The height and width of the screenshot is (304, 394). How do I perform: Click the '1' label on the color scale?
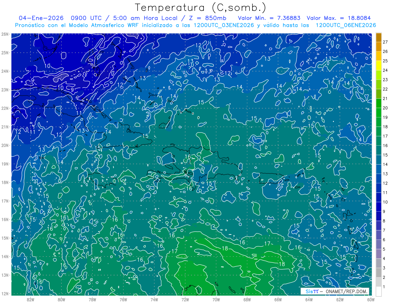click(x=384, y=287)
